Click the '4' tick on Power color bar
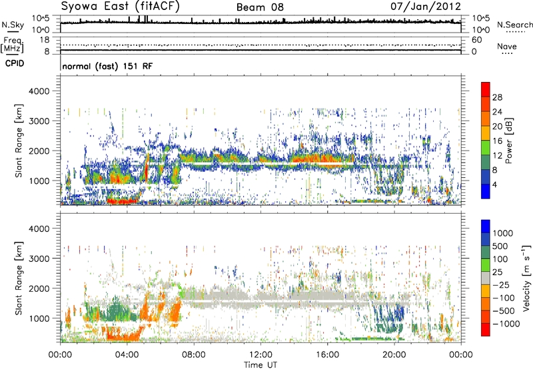This screenshot has width=533, height=369. click(x=494, y=184)
